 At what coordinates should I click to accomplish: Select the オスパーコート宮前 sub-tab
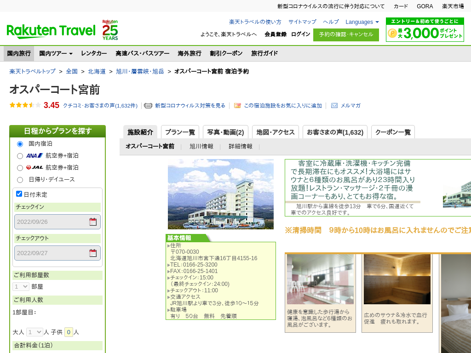pyautogui.click(x=150, y=147)
